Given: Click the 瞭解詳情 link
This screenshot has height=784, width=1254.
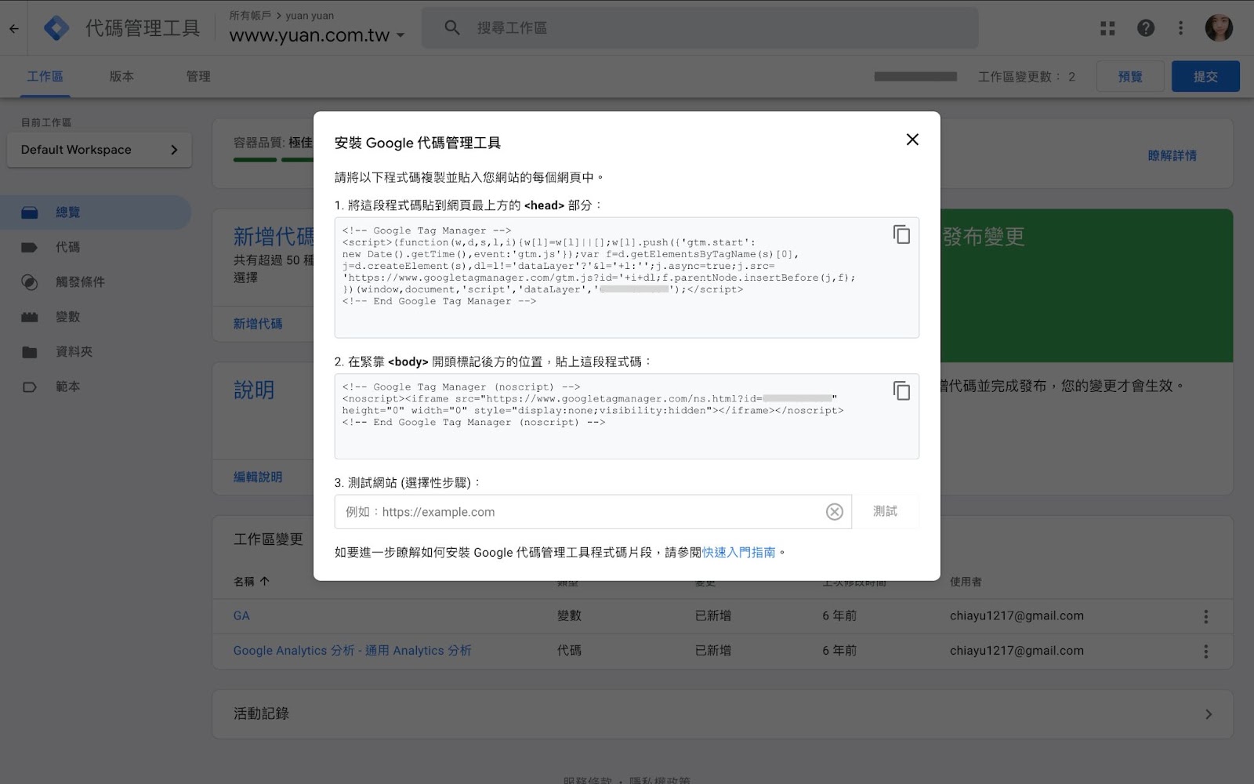Looking at the screenshot, I should [1172, 156].
